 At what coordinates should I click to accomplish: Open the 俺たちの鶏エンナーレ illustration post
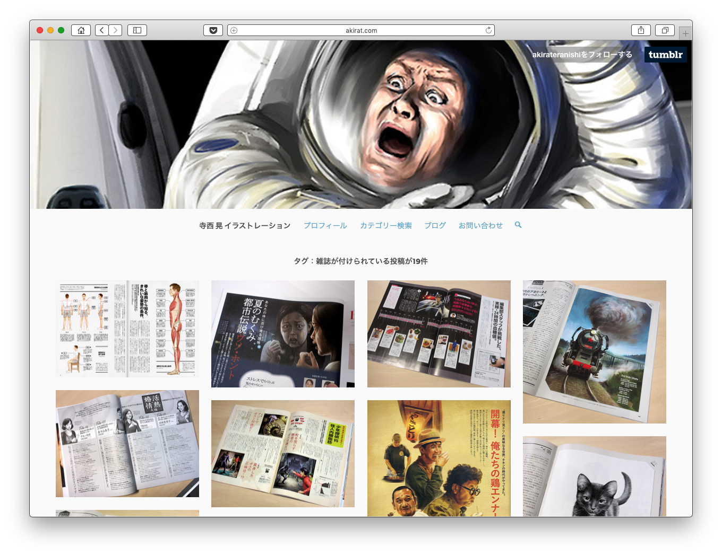point(439,458)
